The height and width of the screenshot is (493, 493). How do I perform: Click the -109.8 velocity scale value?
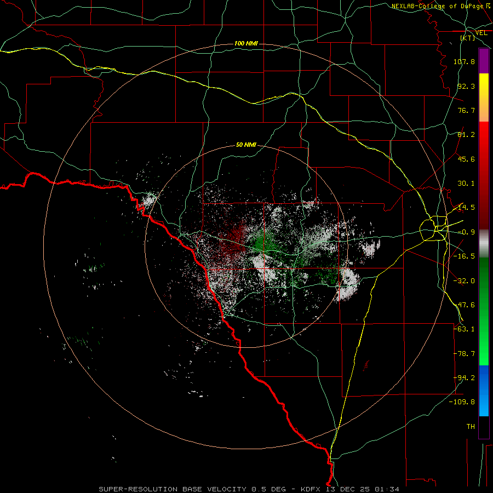point(462,402)
